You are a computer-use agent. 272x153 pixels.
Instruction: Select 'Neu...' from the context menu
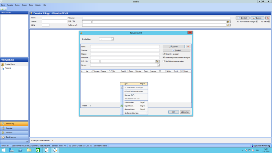(x=126, y=83)
